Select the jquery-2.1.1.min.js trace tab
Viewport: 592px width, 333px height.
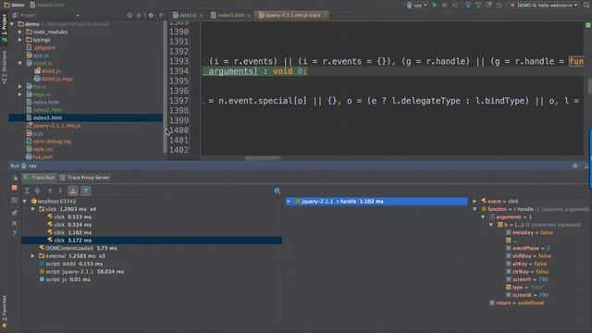(292, 15)
